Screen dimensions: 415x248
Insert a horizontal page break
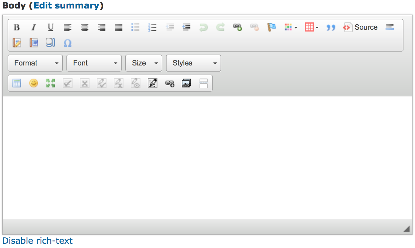pos(203,83)
